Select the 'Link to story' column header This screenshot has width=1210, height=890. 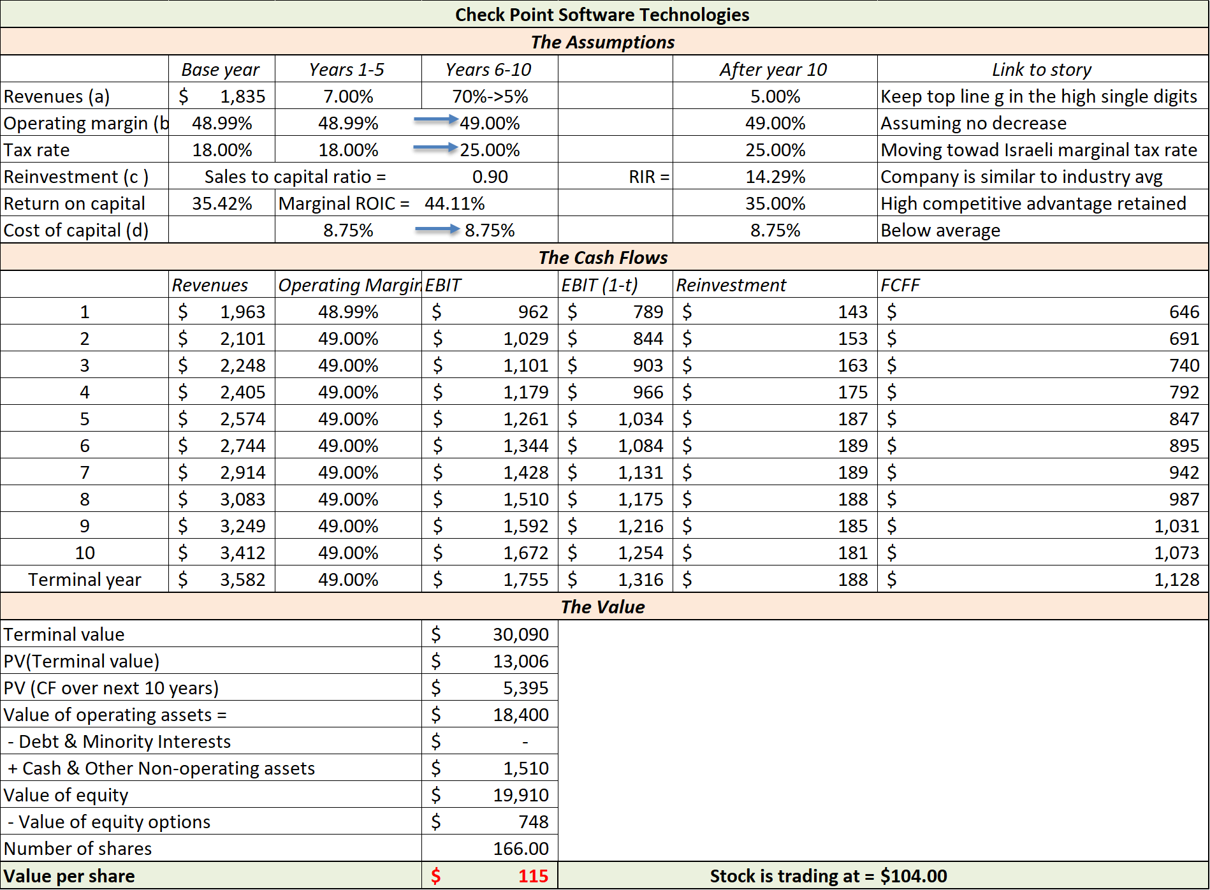pyautogui.click(x=1042, y=69)
